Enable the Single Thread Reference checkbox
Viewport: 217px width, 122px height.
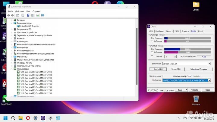[152, 41]
